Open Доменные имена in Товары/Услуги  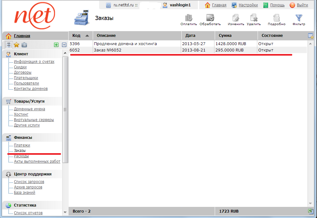(29, 109)
